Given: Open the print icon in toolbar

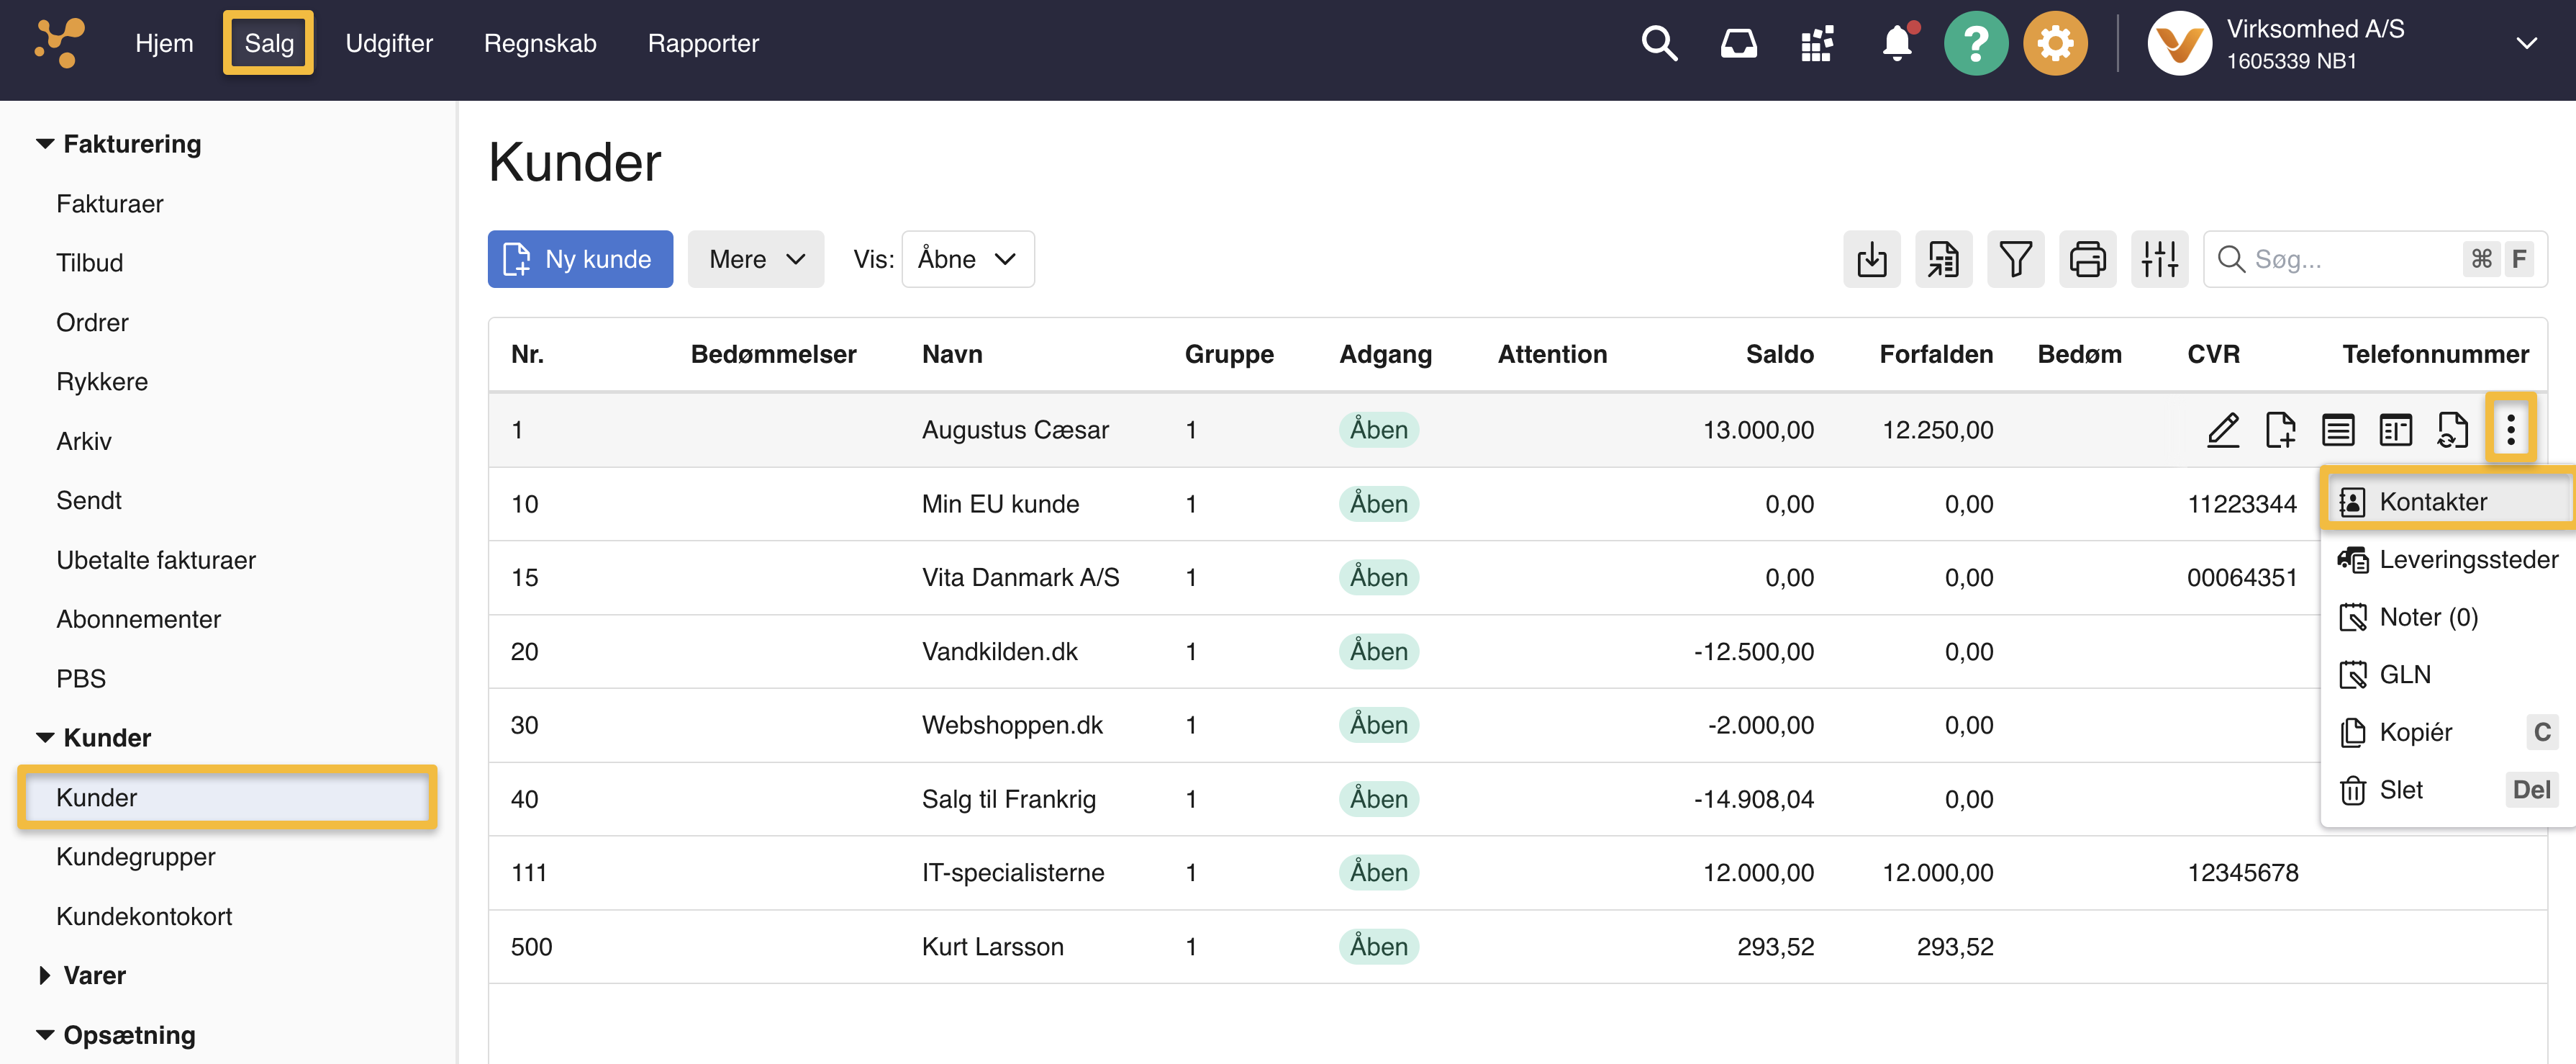Looking at the screenshot, I should pos(2086,261).
